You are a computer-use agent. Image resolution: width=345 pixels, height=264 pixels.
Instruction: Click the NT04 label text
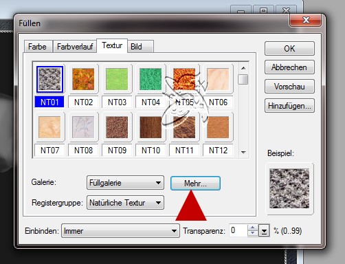click(x=151, y=102)
